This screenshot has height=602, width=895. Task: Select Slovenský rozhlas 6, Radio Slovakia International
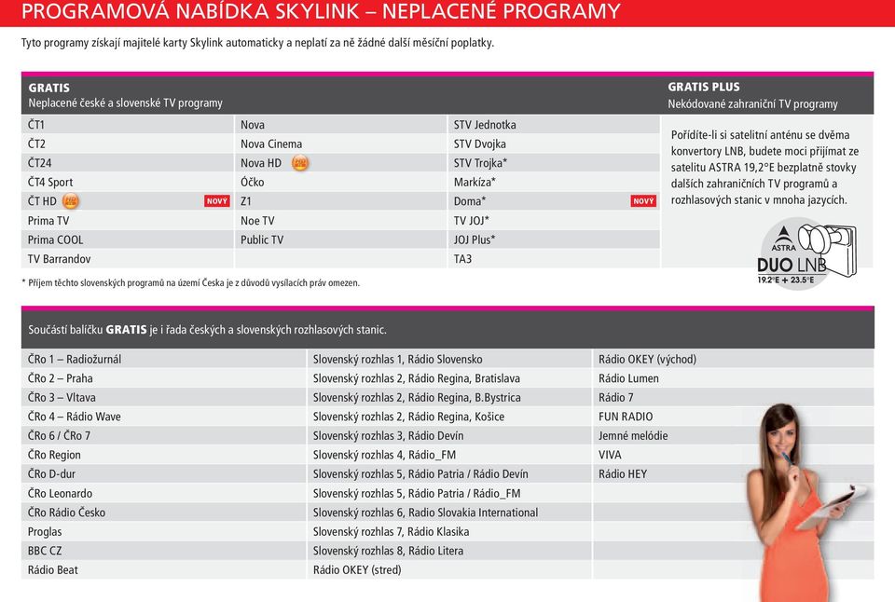tap(449, 513)
